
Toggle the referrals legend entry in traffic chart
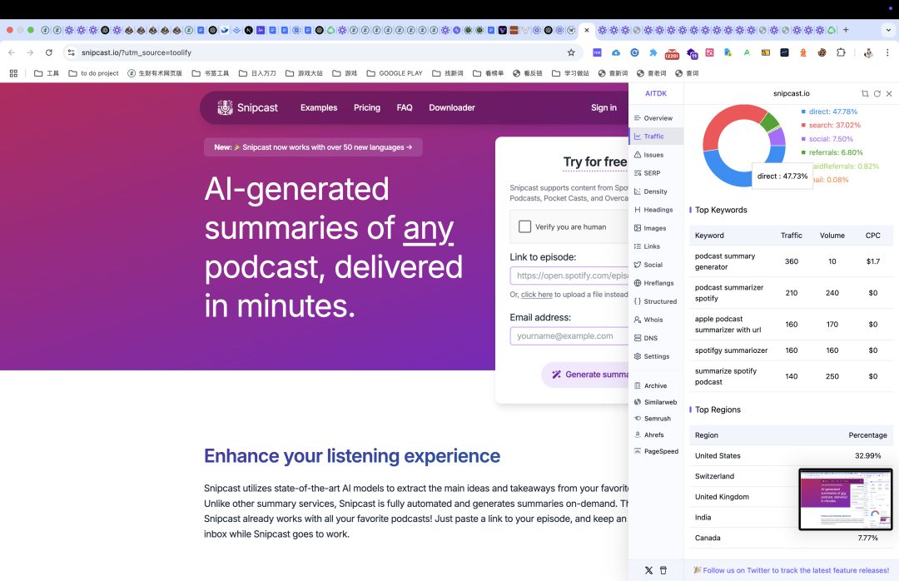(x=832, y=152)
